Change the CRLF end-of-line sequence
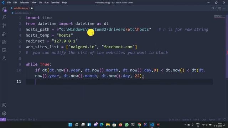This screenshot has width=228, height=128. click(x=204, y=120)
